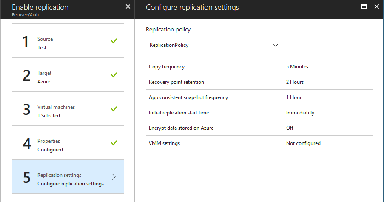Click the Copy frequency row
Screen dimensions: 384x202
[259, 67]
